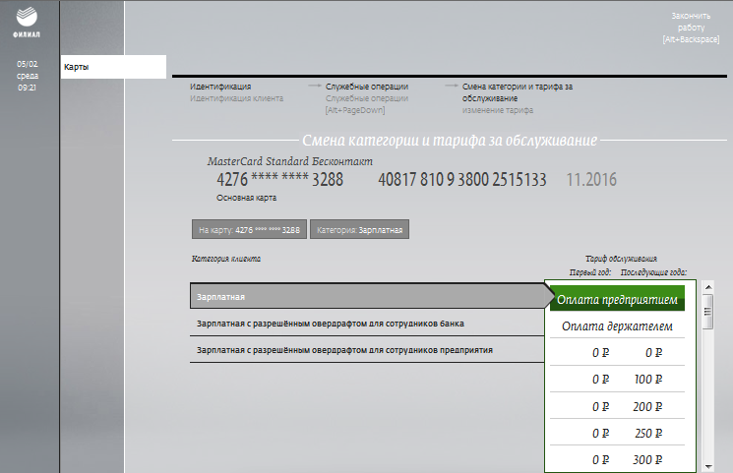Click the tariff list scrollbar thumb

pos(708,312)
